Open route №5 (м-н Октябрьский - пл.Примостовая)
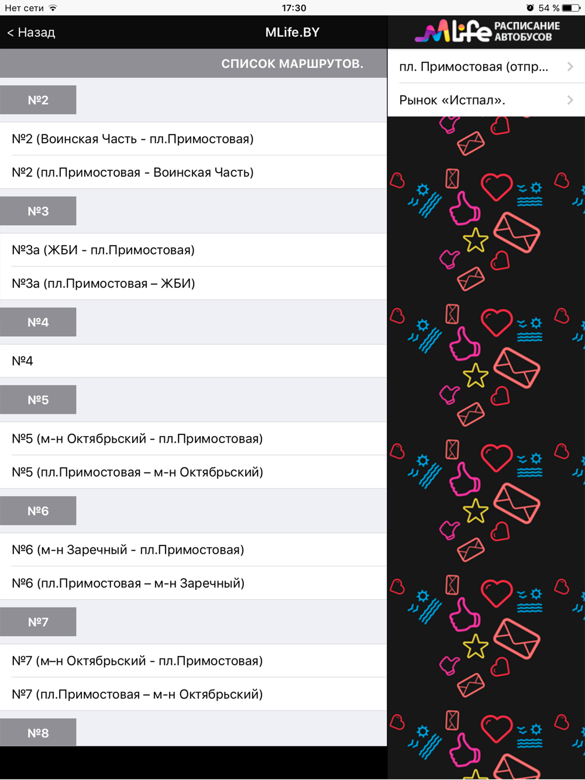 [x=194, y=439]
